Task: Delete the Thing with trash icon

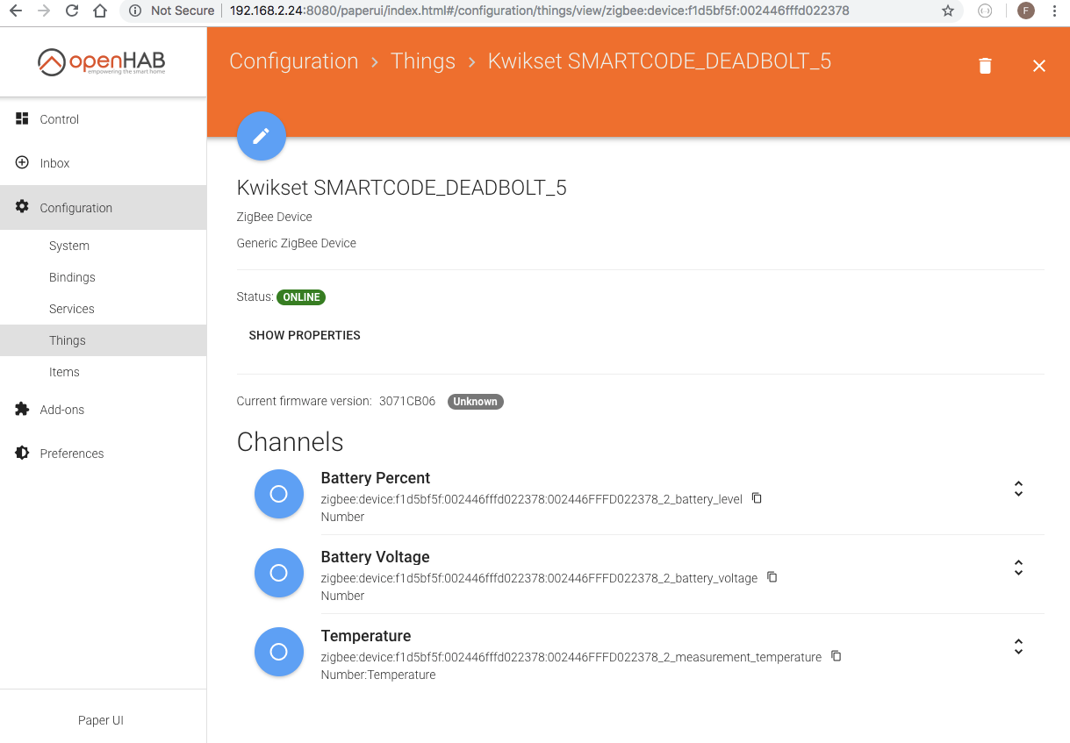Action: click(985, 66)
